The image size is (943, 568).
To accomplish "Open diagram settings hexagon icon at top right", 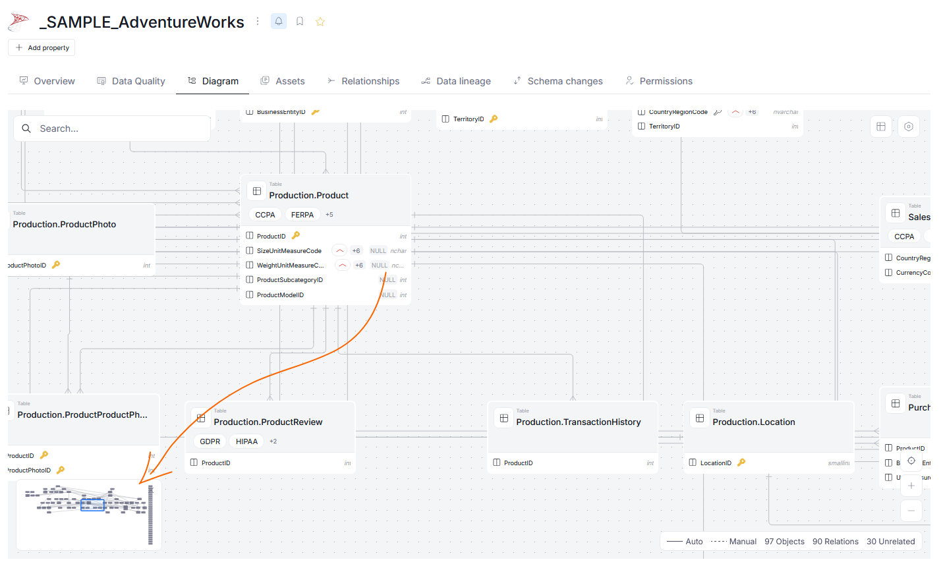I will click(x=909, y=127).
